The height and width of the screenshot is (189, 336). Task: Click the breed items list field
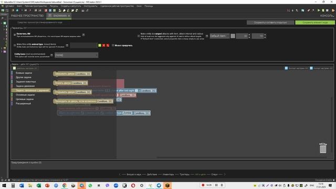[83, 46]
